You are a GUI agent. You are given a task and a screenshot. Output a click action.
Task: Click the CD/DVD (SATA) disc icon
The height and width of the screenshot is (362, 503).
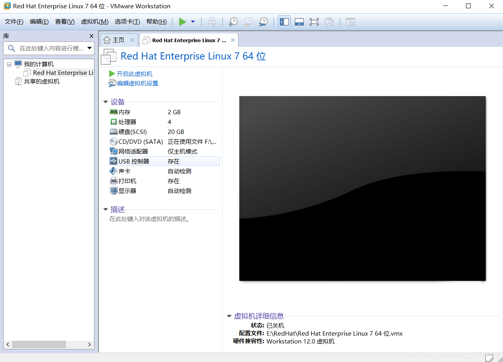[x=113, y=141]
